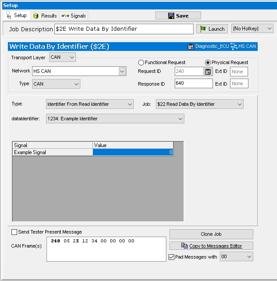
Task: Save the job setup
Action: point(178,16)
